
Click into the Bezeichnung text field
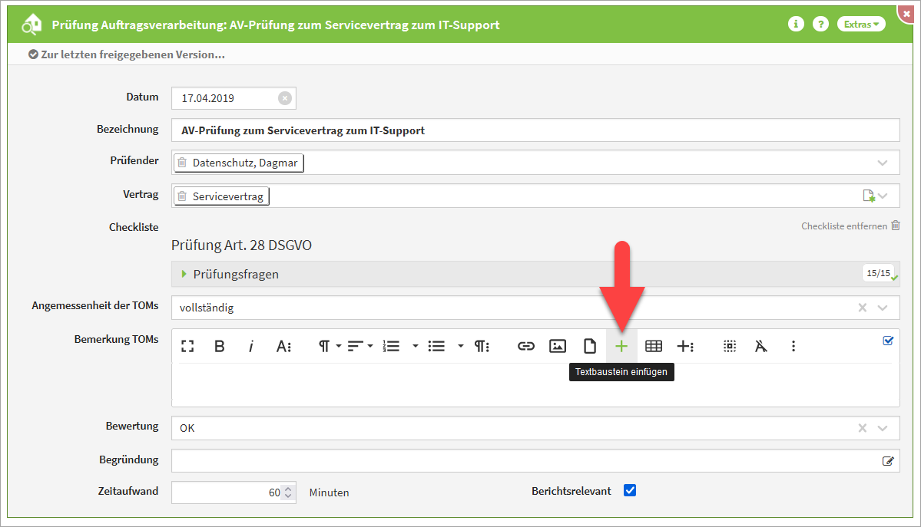[535, 130]
